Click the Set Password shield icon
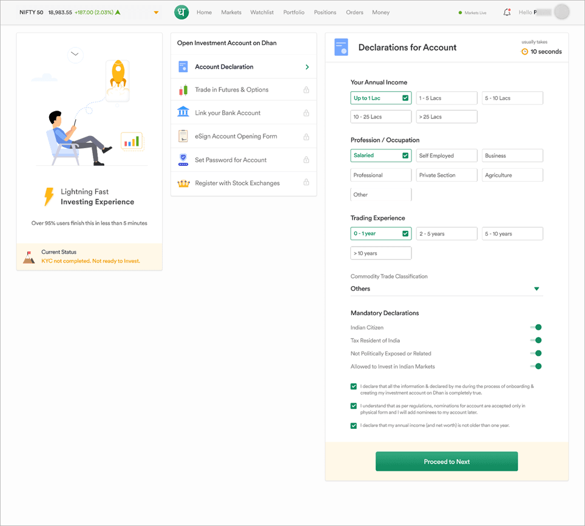Viewport: 585px width, 526px height. (x=183, y=160)
